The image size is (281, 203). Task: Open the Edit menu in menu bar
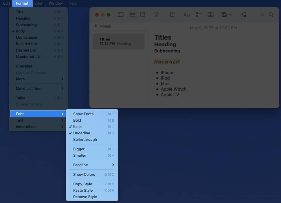tap(6, 3)
